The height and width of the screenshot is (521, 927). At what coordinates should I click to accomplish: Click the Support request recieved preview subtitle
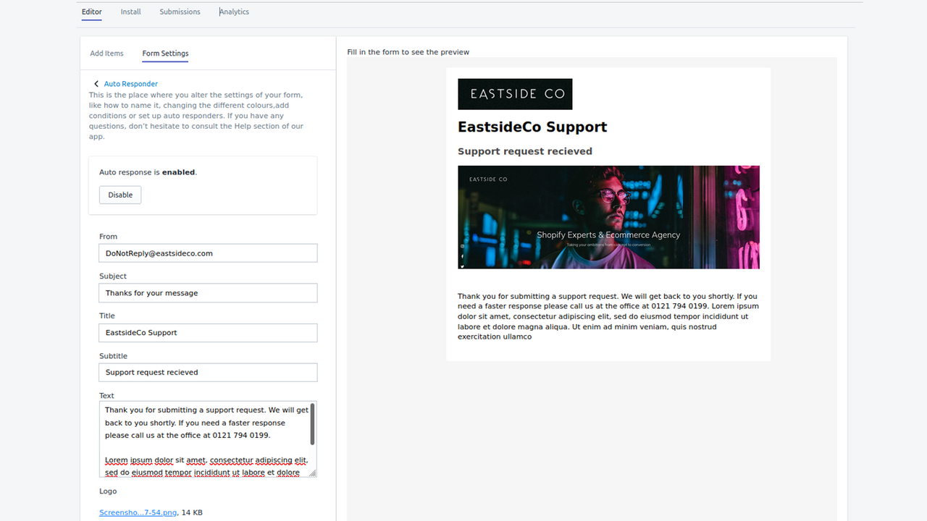click(525, 151)
